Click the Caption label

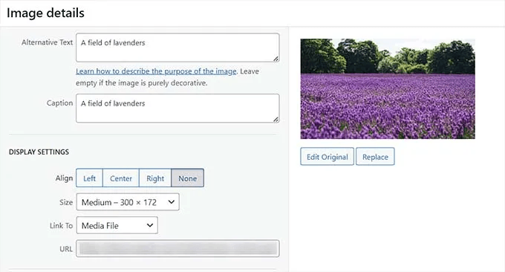click(59, 103)
